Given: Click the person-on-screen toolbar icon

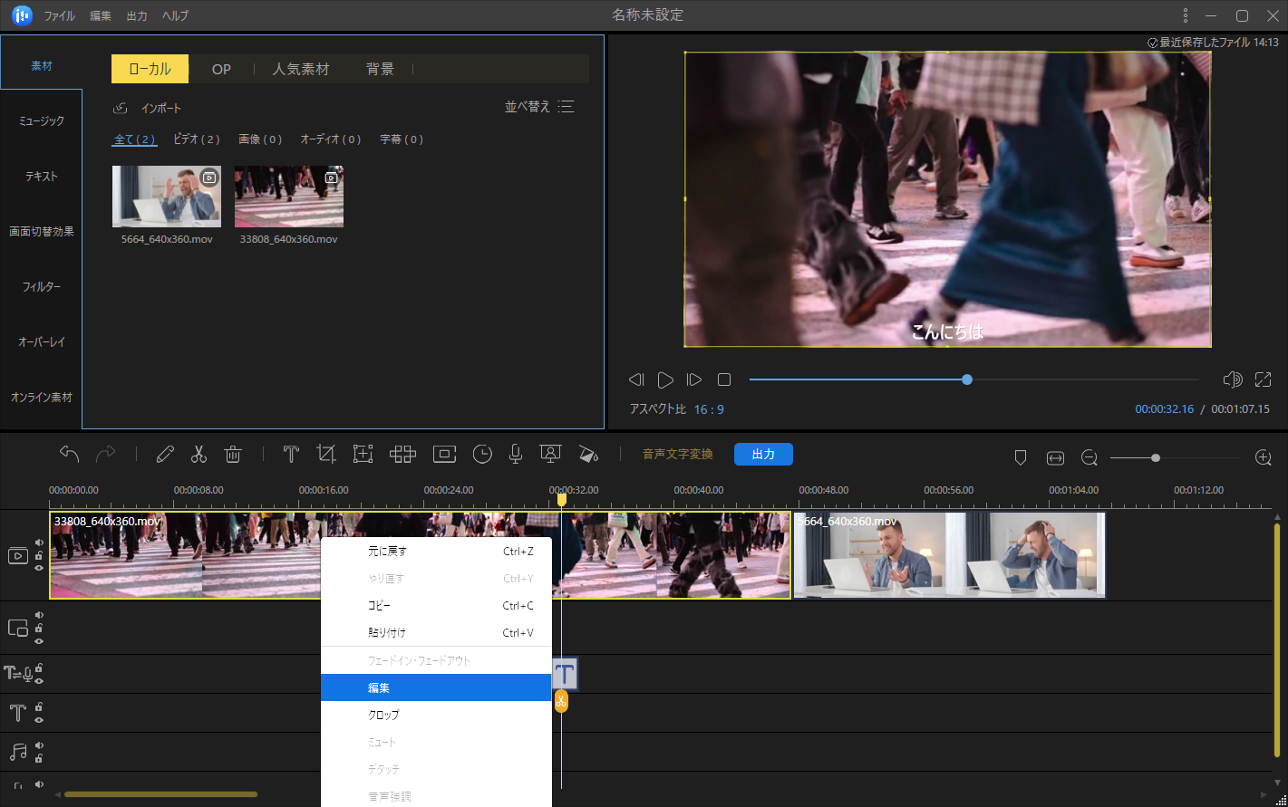Looking at the screenshot, I should pos(549,455).
